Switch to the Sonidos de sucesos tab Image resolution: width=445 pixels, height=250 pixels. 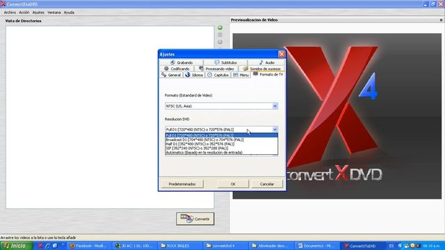(x=261, y=69)
